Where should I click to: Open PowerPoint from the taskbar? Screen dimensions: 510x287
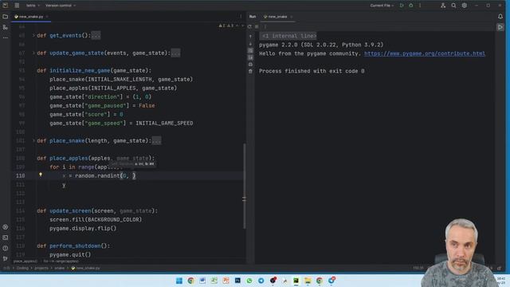(x=226, y=281)
